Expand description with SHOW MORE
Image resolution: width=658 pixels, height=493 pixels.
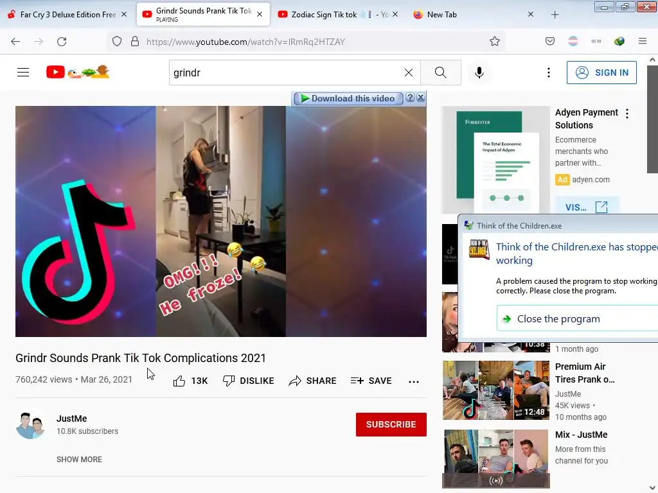(79, 460)
